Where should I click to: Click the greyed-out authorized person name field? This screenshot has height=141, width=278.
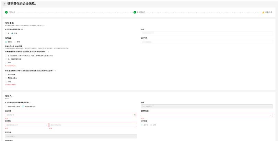point(207,106)
